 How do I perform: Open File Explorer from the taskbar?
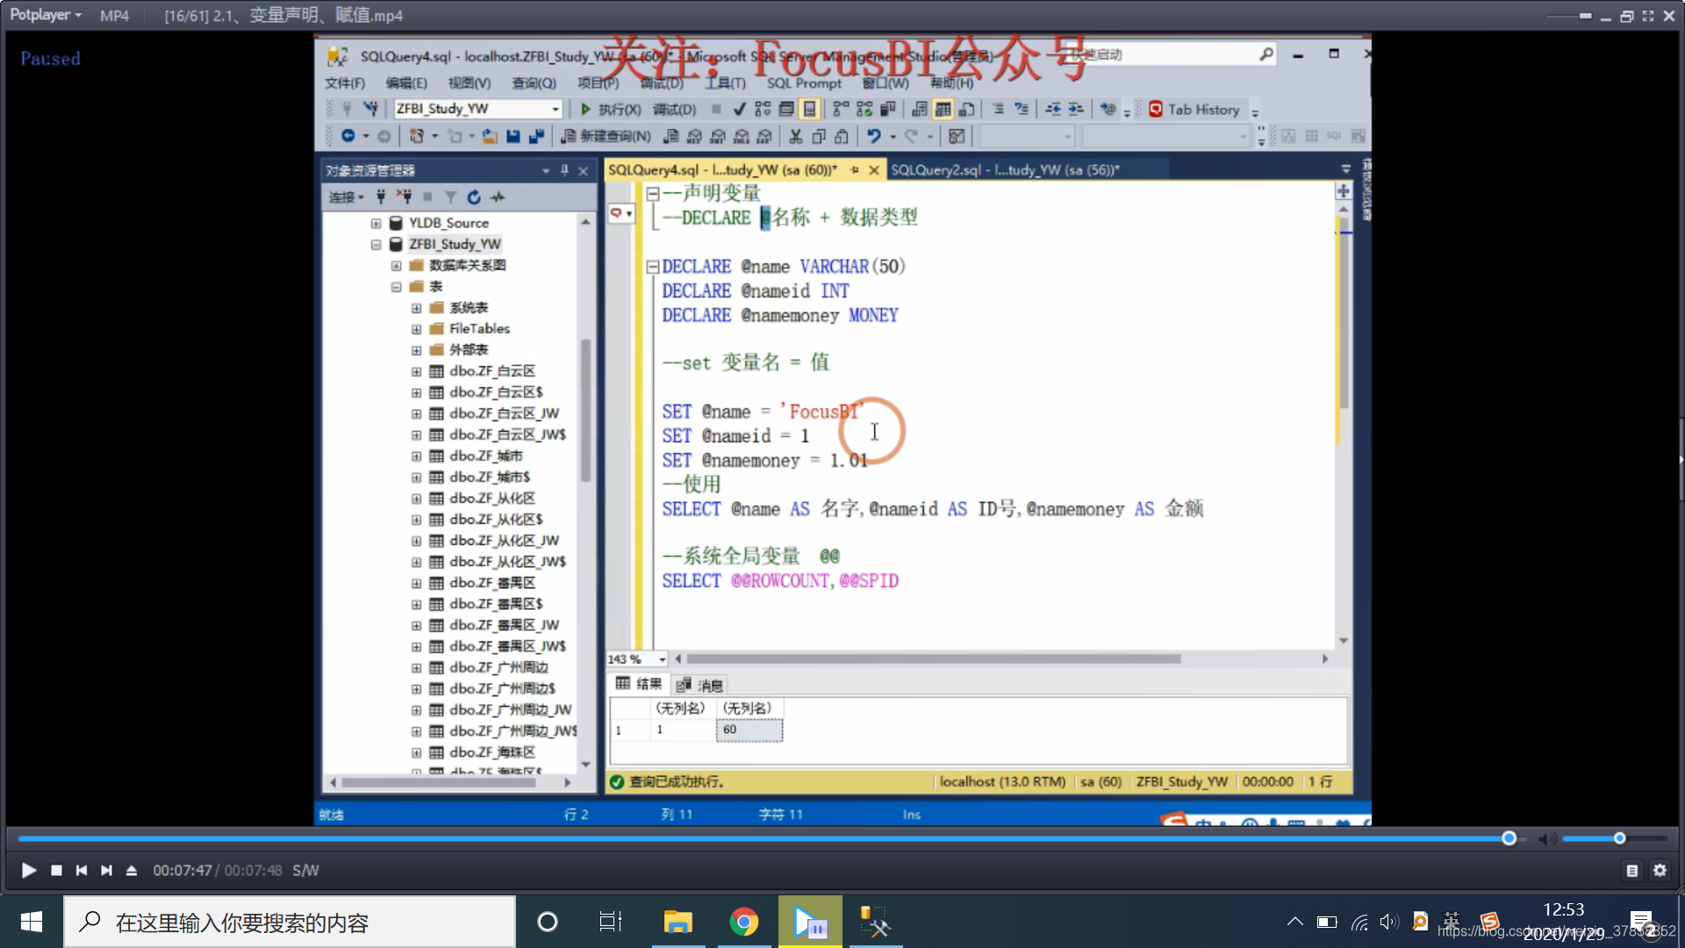pyautogui.click(x=678, y=923)
